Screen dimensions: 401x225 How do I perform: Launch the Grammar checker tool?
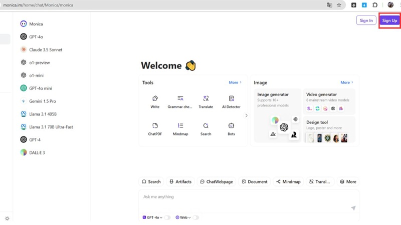(x=180, y=101)
